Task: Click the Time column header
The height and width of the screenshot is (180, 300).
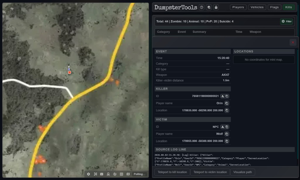Action: tap(239, 32)
